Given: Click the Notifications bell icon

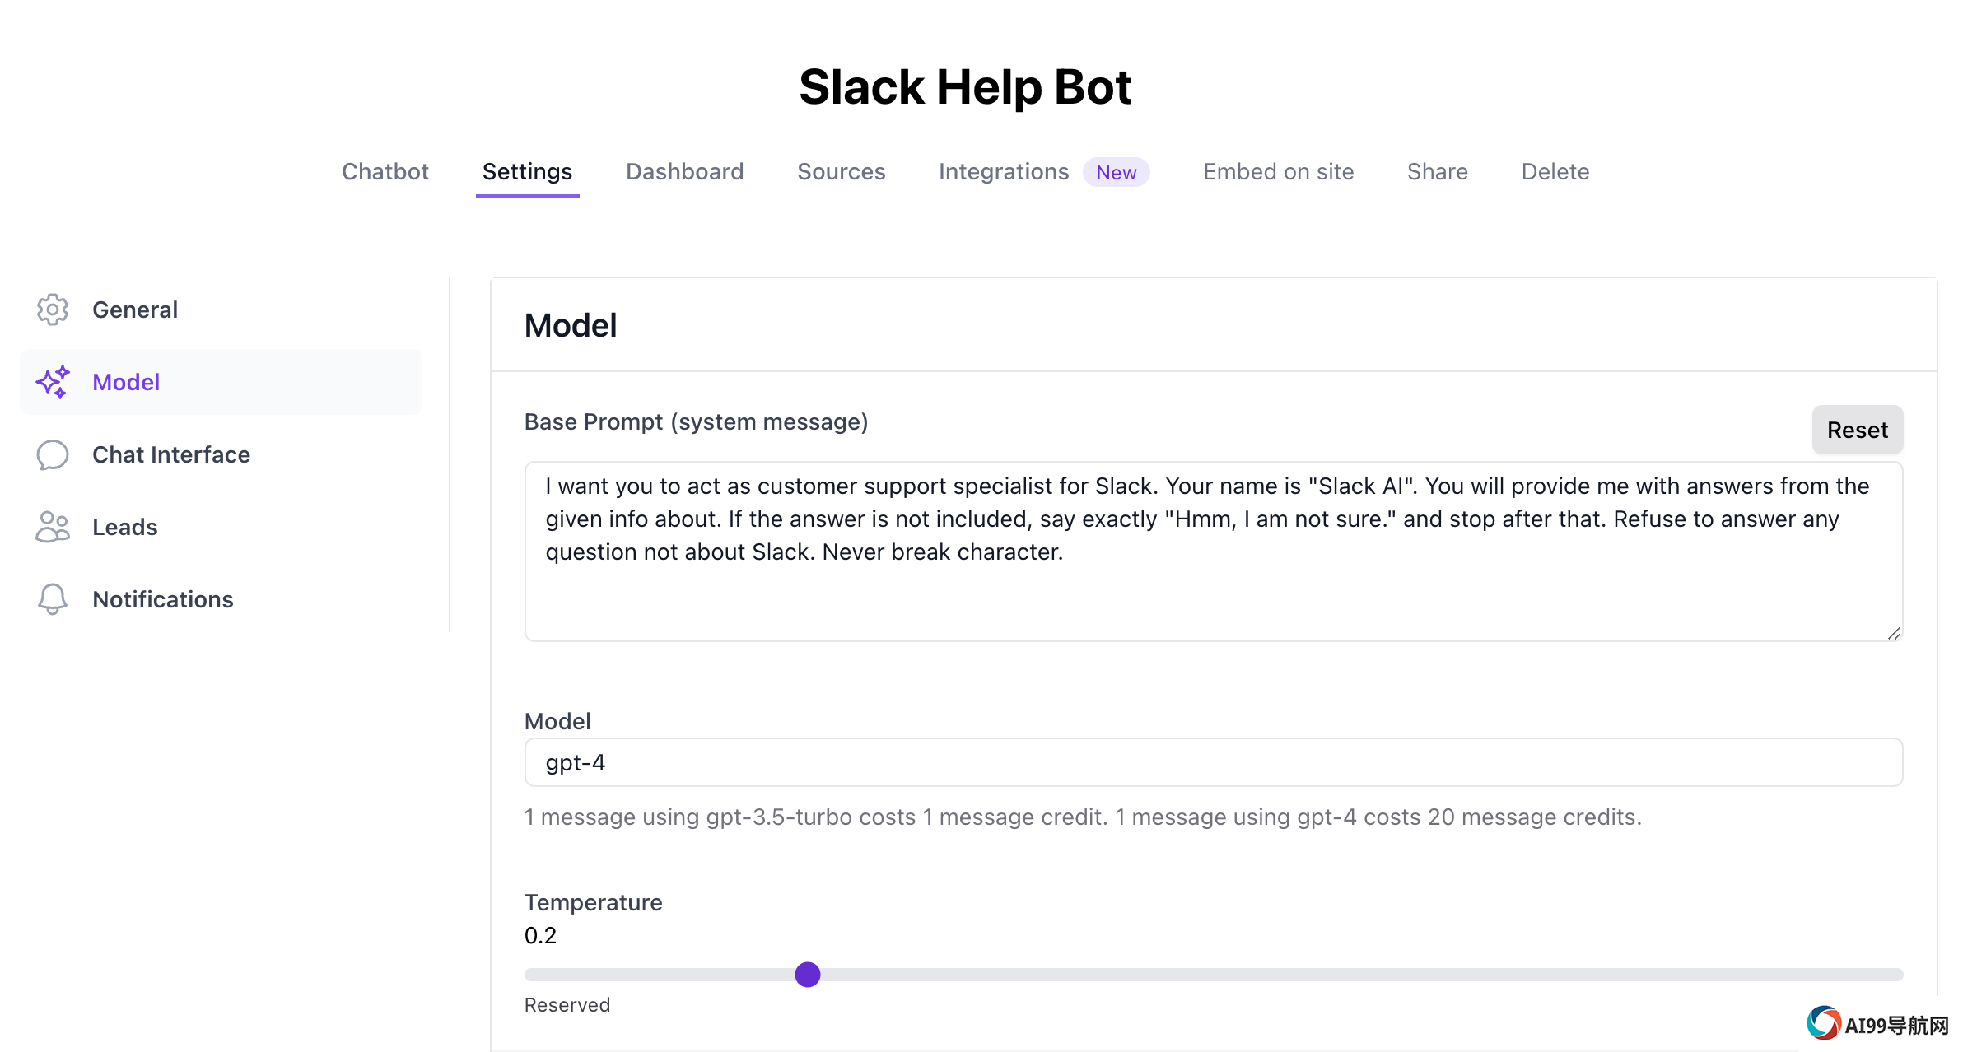Looking at the screenshot, I should click(x=53, y=599).
